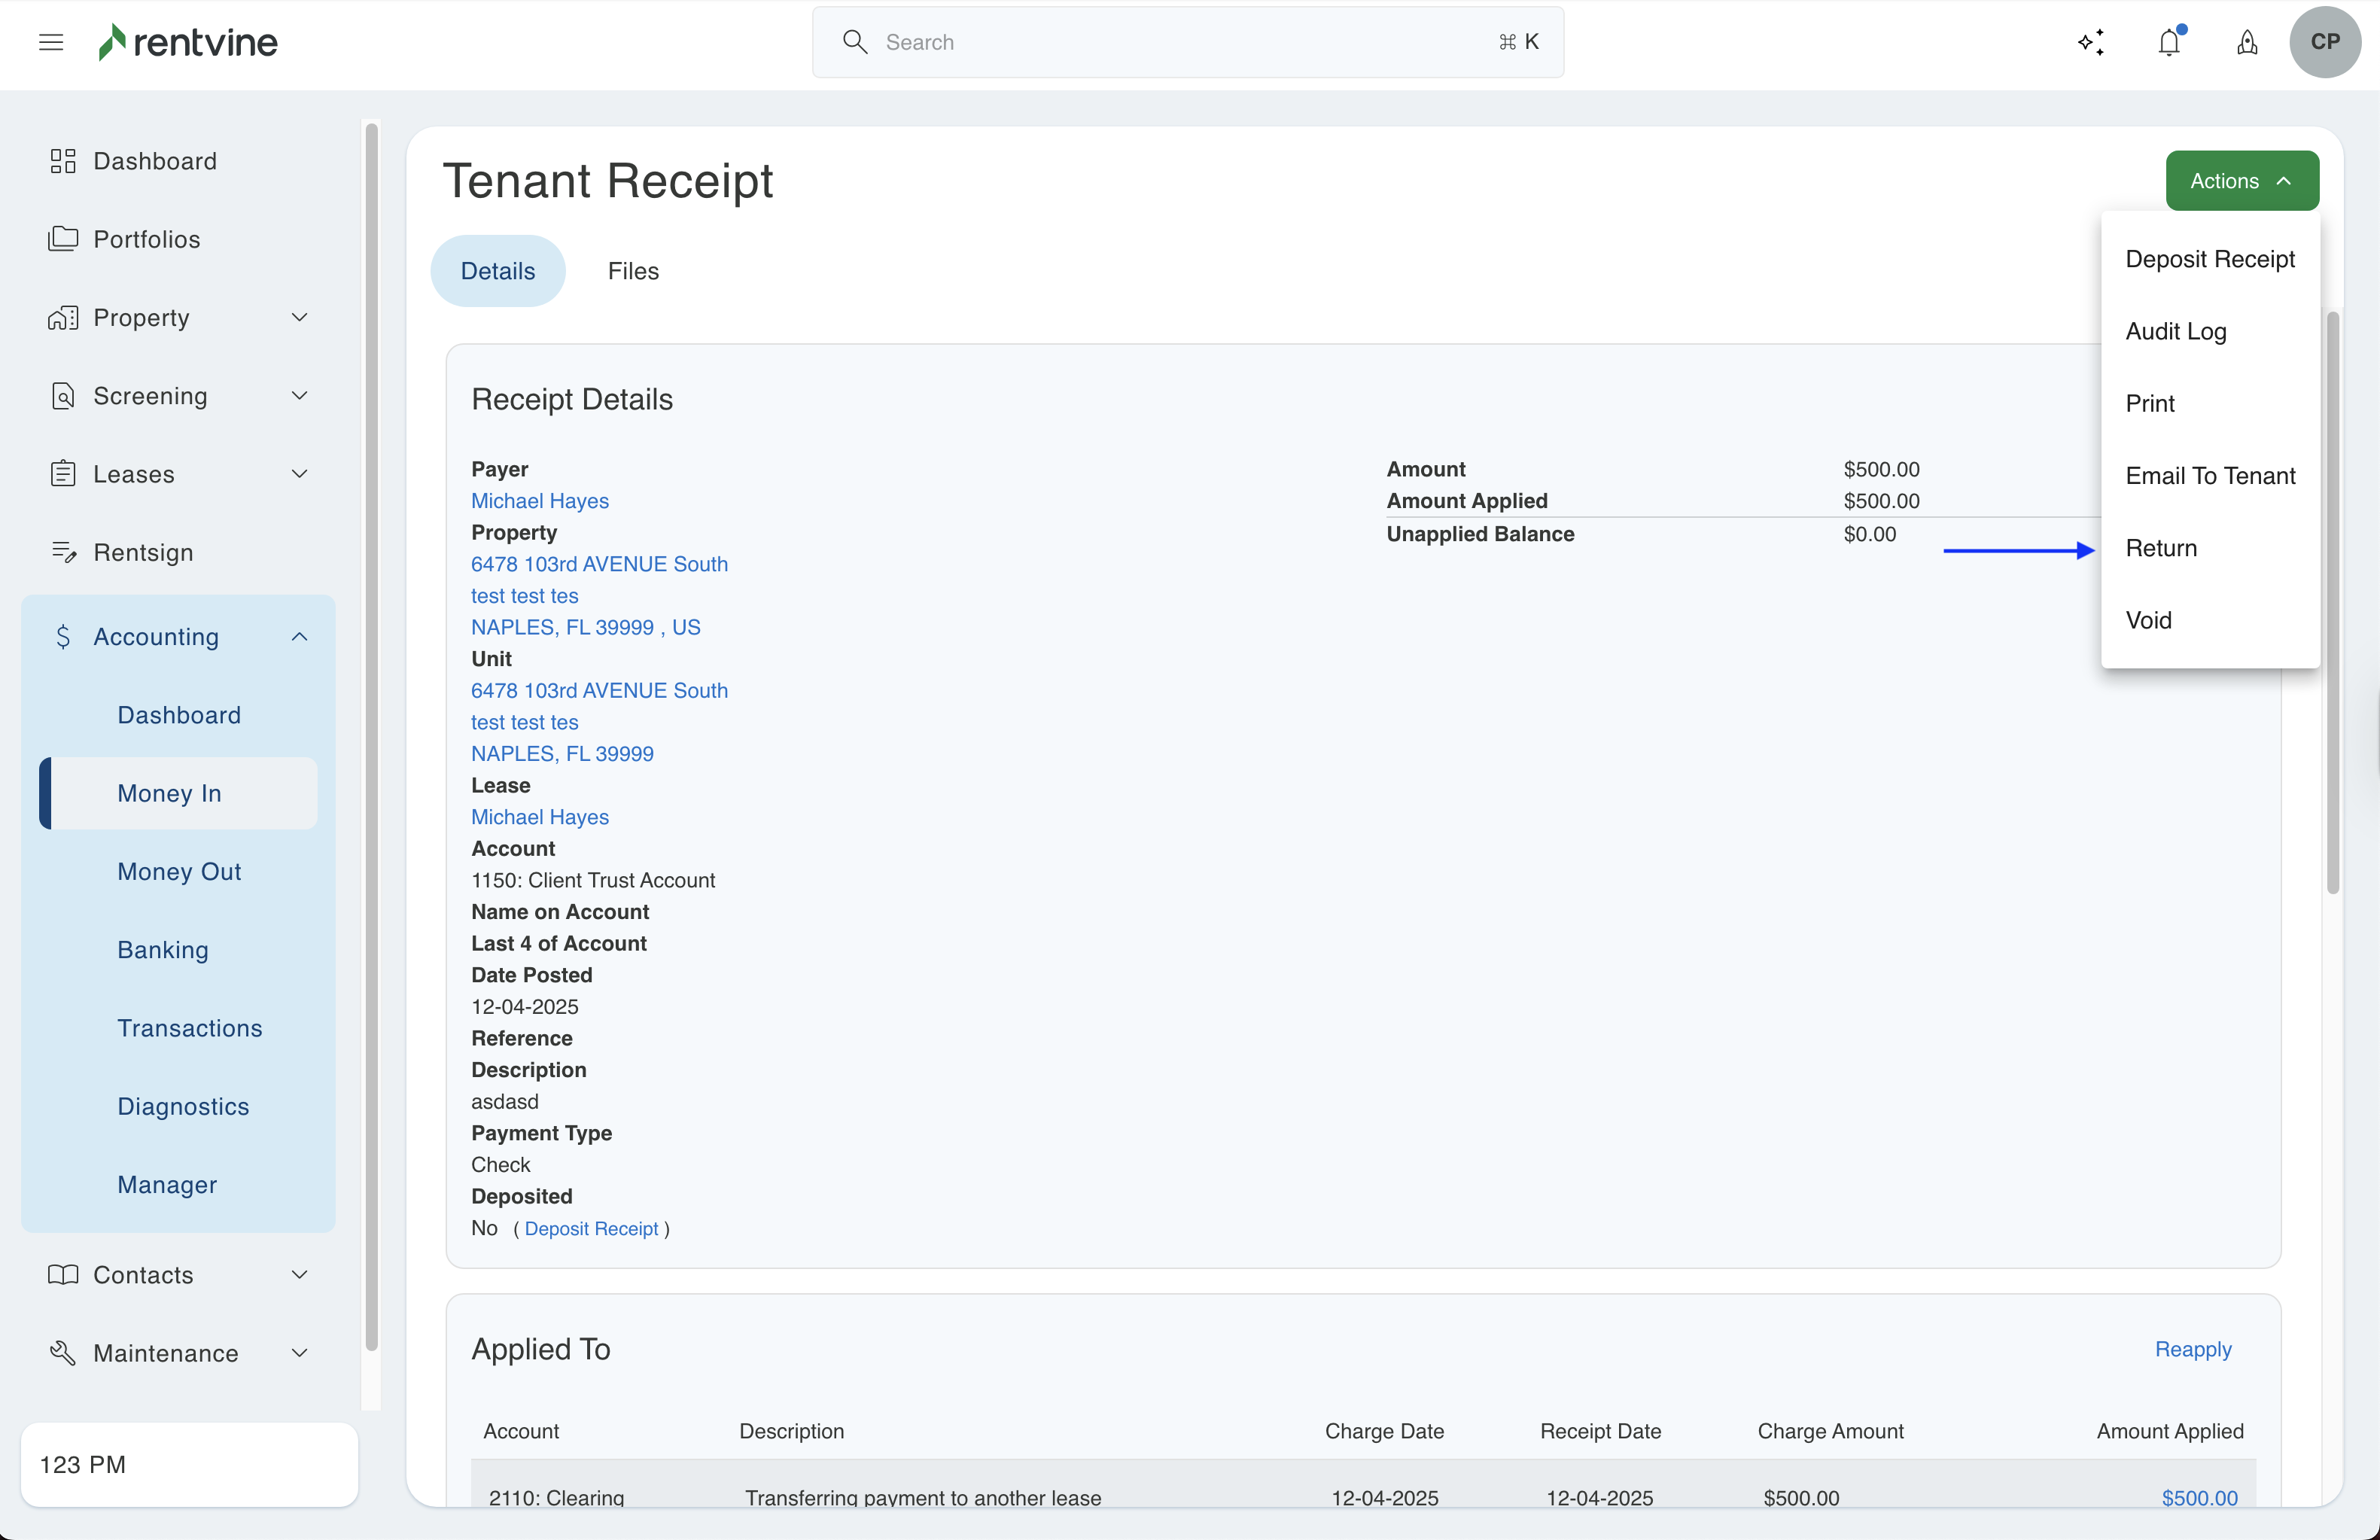
Task: Click the hamburger menu icon
Action: 51,42
